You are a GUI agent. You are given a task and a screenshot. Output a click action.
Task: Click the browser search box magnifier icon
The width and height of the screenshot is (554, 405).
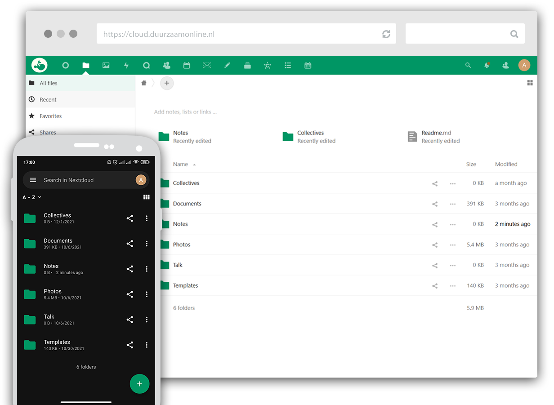(x=514, y=34)
